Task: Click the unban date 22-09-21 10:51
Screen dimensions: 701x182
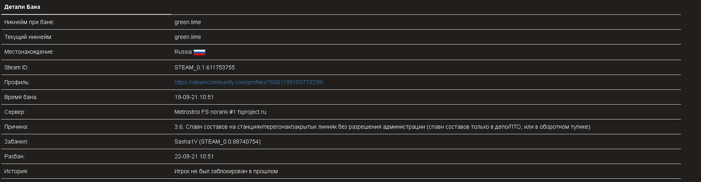Action: [194, 156]
